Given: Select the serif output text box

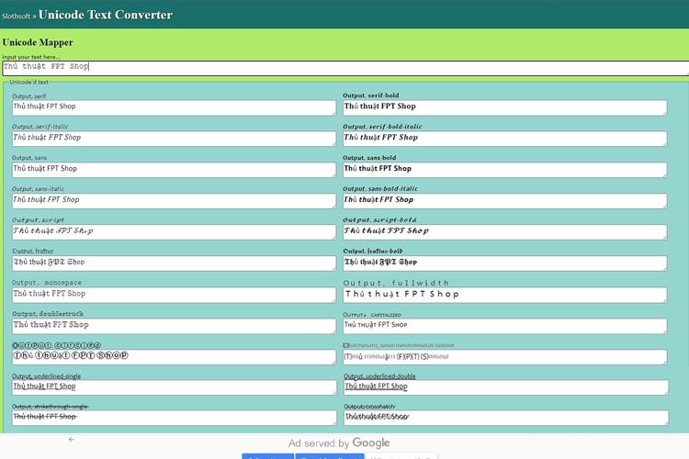Looking at the screenshot, I should click(174, 108).
